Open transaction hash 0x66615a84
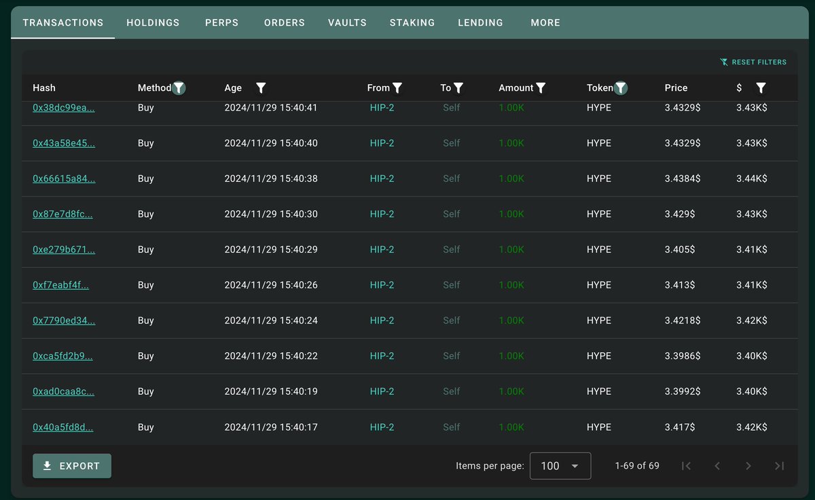This screenshot has height=500, width=815. tap(64, 178)
